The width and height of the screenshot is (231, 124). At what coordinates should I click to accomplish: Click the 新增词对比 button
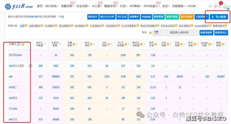(x=221, y=33)
